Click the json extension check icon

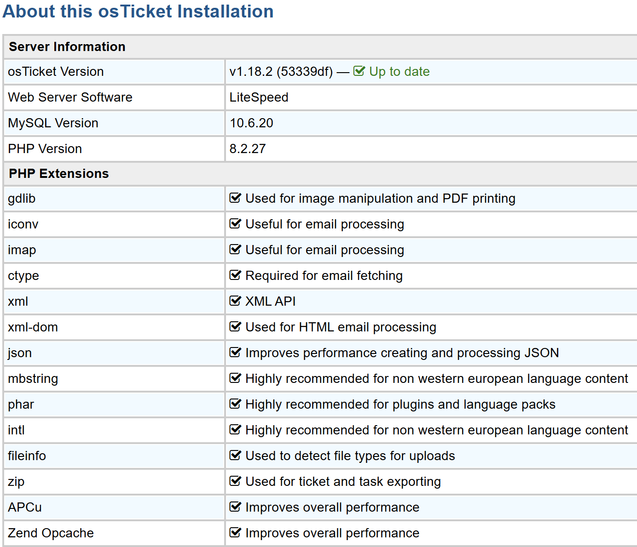click(x=235, y=353)
